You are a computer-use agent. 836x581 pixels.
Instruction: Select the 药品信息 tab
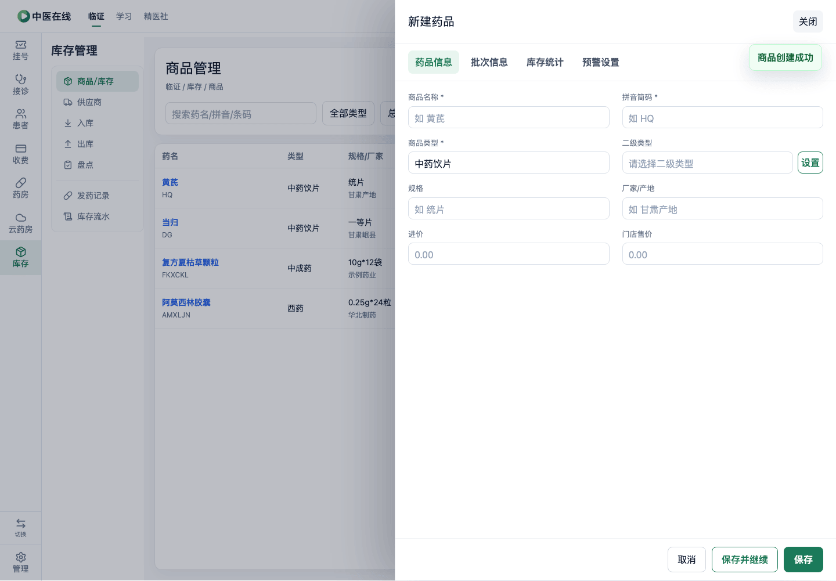434,62
